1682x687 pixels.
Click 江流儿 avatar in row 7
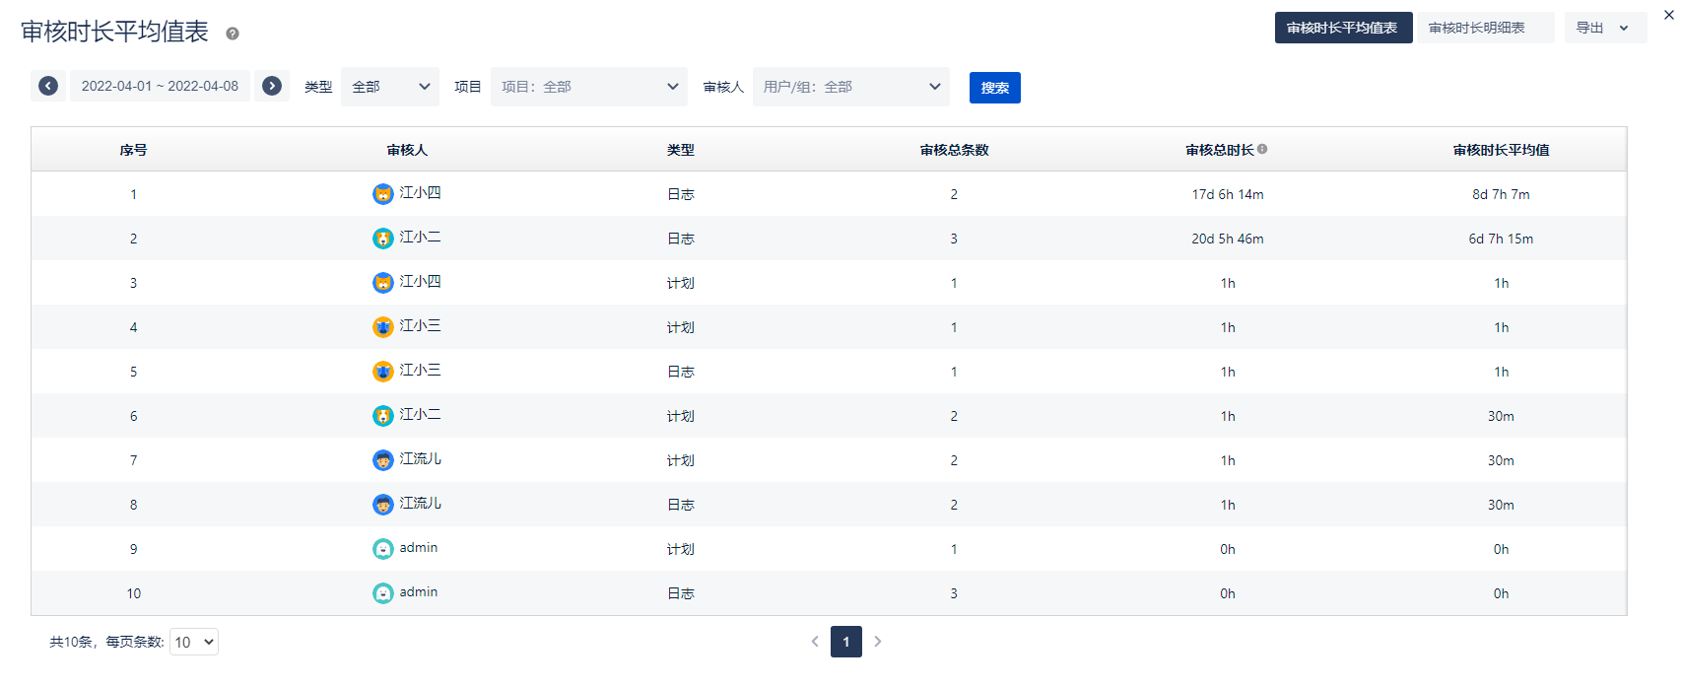point(383,460)
